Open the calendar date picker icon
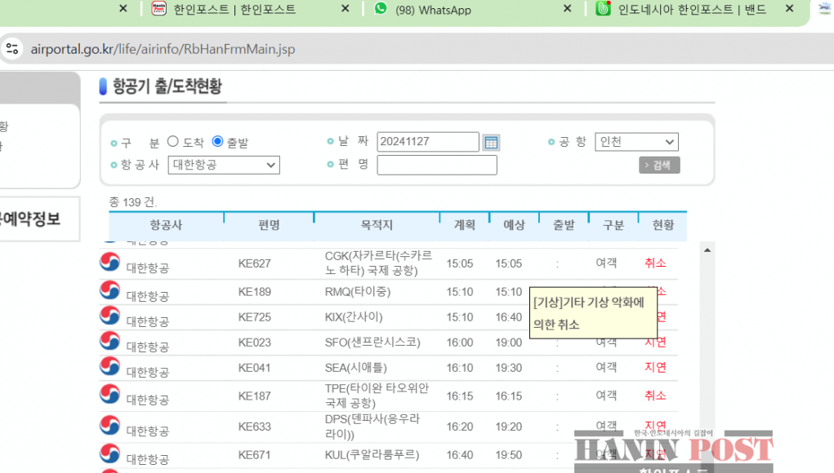The image size is (834, 473). coord(491,143)
